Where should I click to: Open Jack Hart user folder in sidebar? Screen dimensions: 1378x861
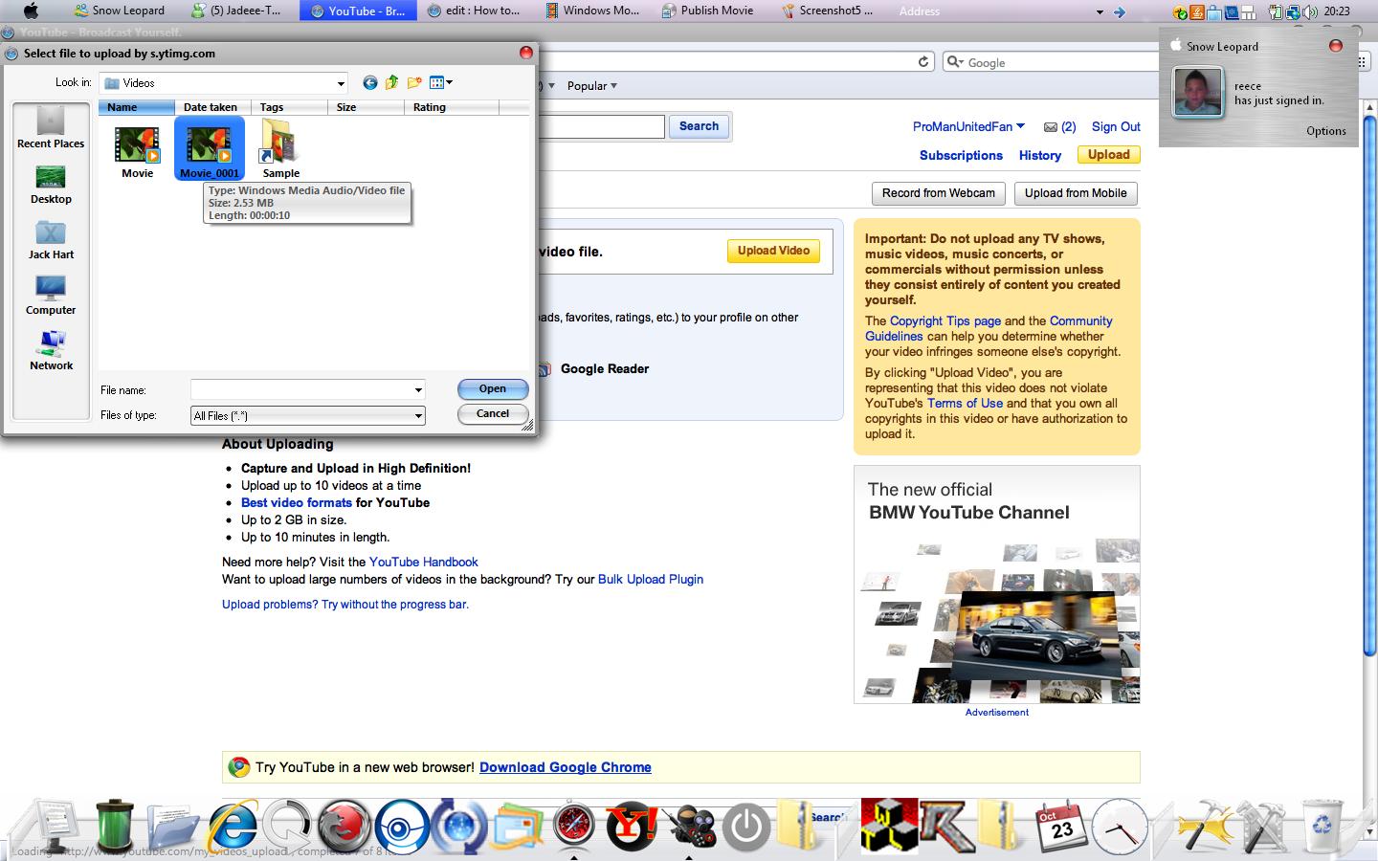click(x=51, y=240)
